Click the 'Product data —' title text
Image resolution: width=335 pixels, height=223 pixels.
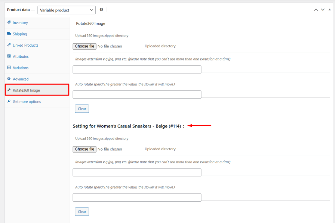click(21, 10)
